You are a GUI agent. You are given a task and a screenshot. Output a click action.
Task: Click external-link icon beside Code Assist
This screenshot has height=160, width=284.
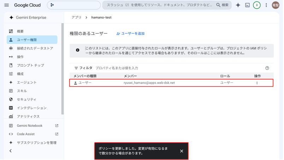click(57, 134)
